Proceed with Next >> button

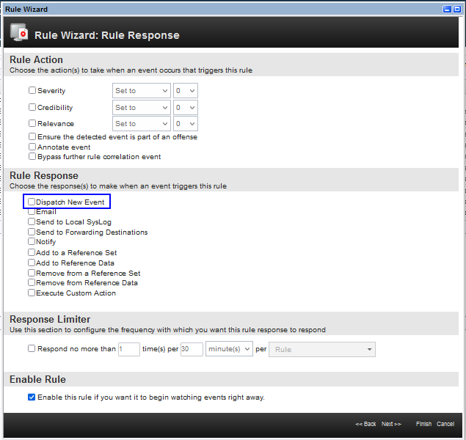(391, 424)
